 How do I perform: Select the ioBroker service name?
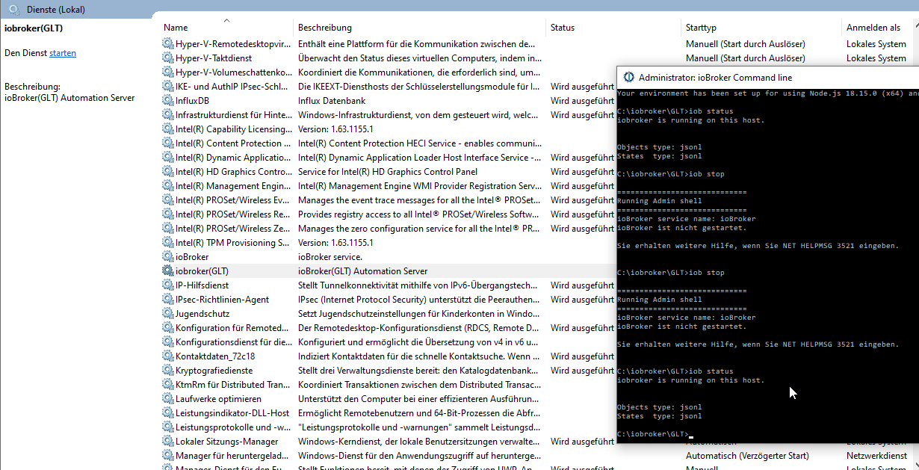pos(192,257)
